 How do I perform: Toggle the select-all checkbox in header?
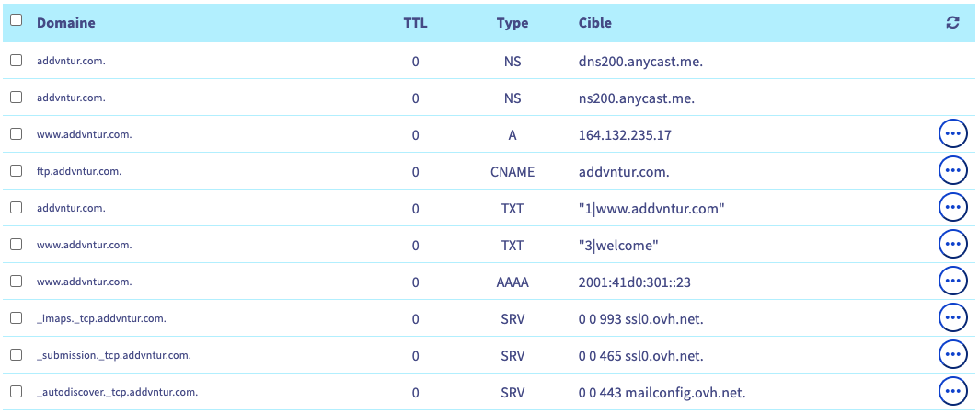(16, 20)
